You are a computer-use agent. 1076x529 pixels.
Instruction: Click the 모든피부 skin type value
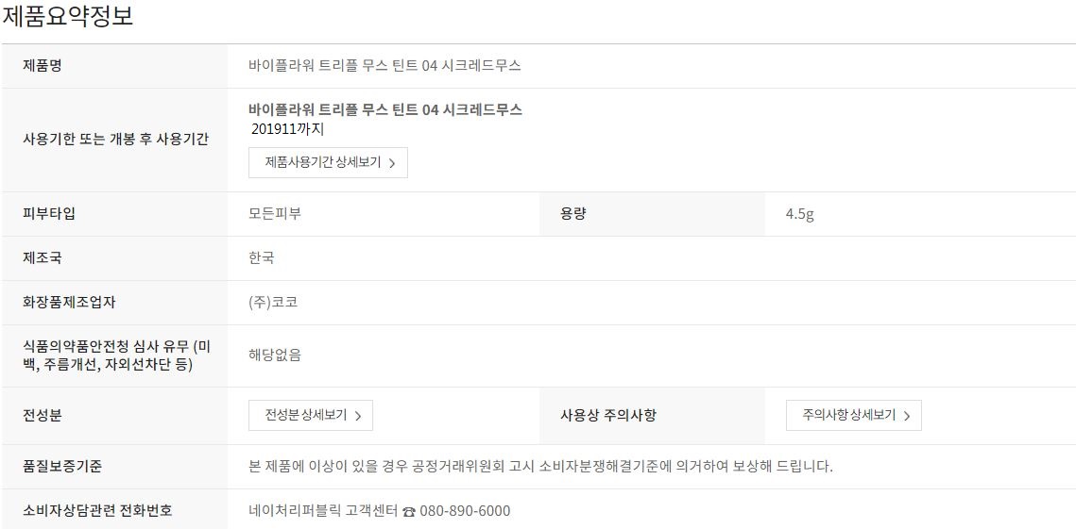[275, 214]
